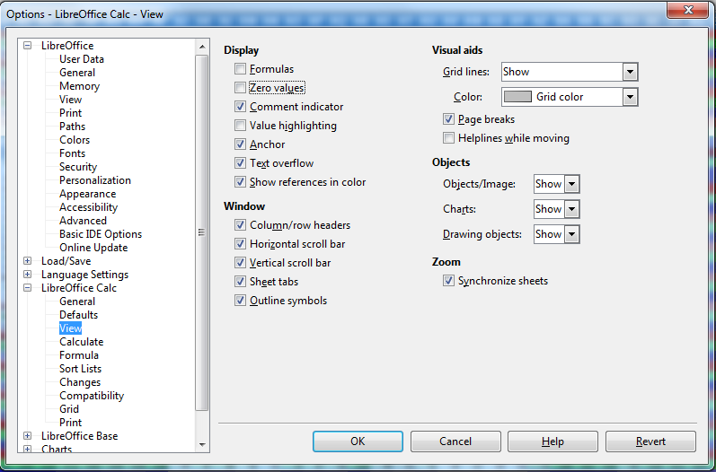Select Memory under LibreOffice
This screenshot has height=472, width=716.
click(79, 86)
